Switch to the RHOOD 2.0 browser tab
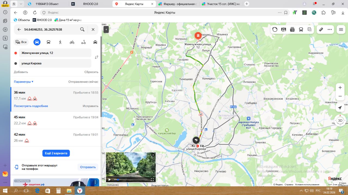 click(90, 4)
